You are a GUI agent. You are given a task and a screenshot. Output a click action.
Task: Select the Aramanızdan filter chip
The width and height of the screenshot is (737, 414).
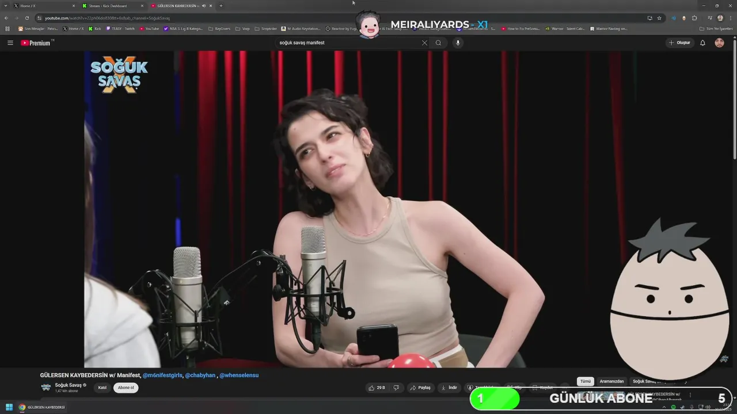(x=611, y=381)
